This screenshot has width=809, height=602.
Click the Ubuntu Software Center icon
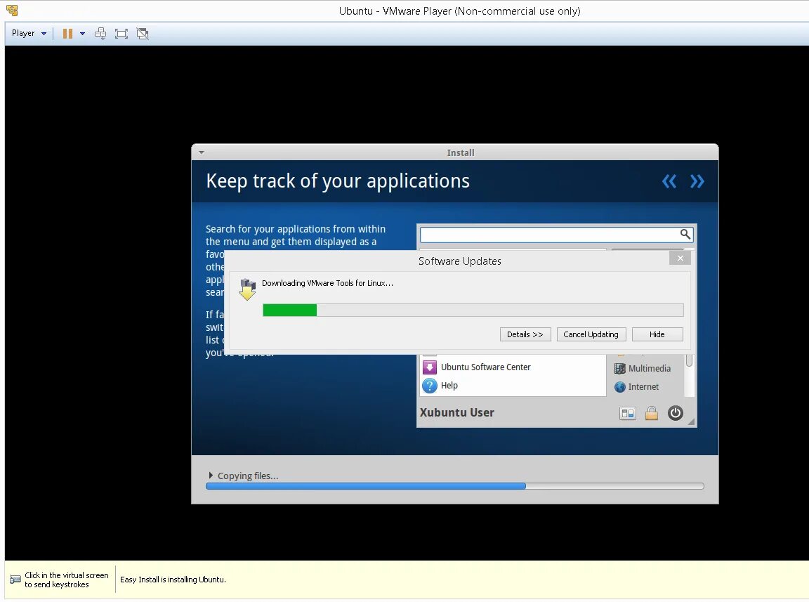[x=430, y=367]
